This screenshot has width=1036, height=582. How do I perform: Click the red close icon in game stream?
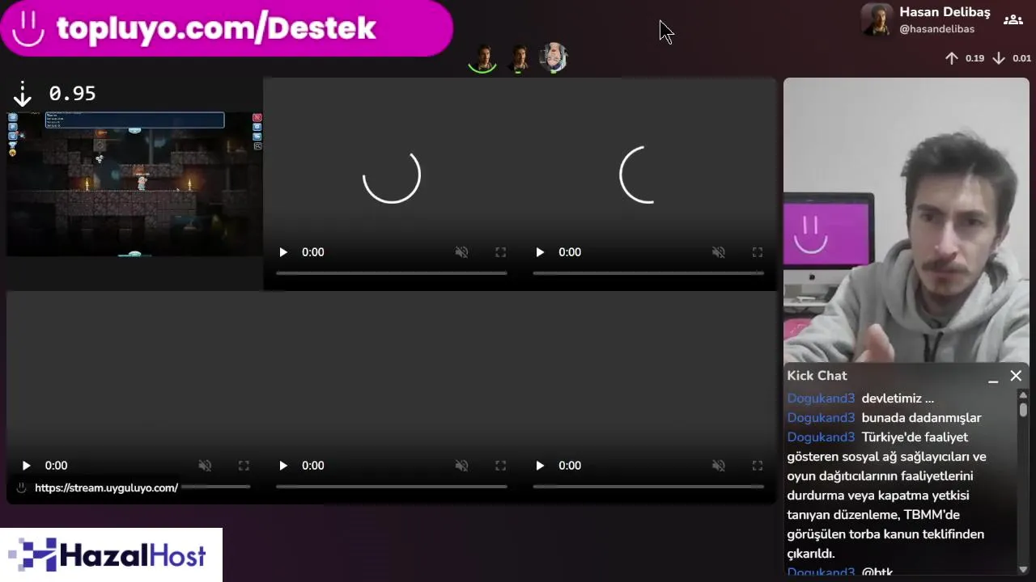[x=257, y=118]
